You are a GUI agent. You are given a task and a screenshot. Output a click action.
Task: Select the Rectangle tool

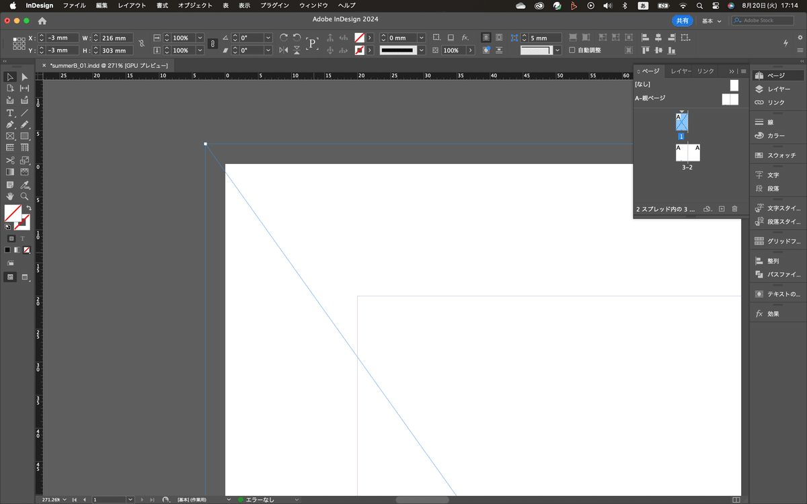point(25,136)
